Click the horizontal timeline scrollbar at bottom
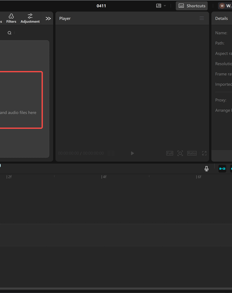The height and width of the screenshot is (293, 232). 116,289
